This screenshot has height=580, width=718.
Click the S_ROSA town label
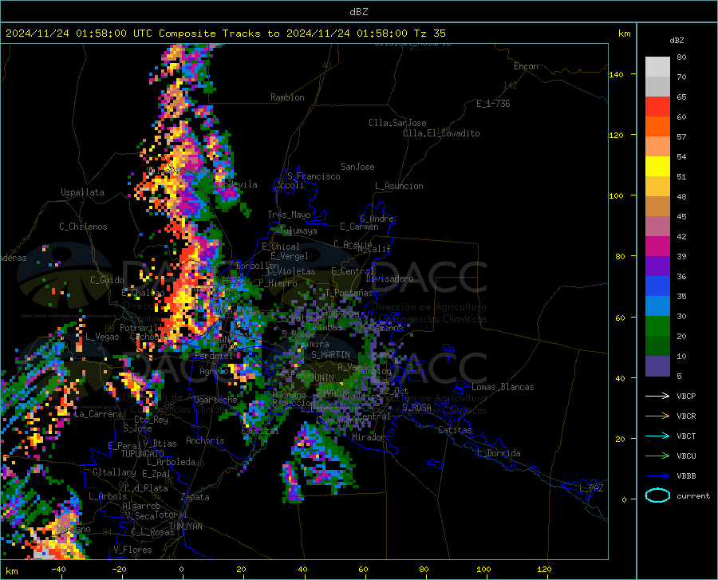pos(416,407)
